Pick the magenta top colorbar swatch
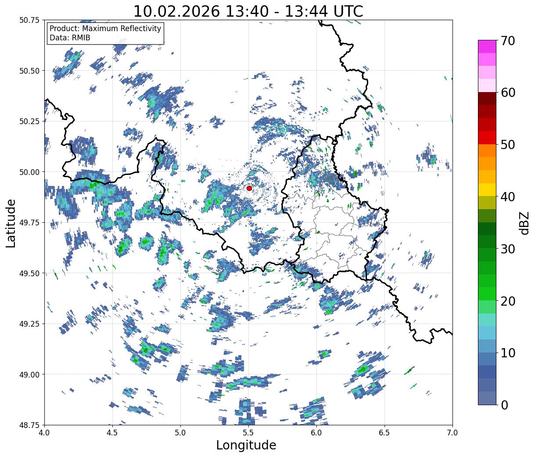This screenshot has width=535, height=456. 487,46
